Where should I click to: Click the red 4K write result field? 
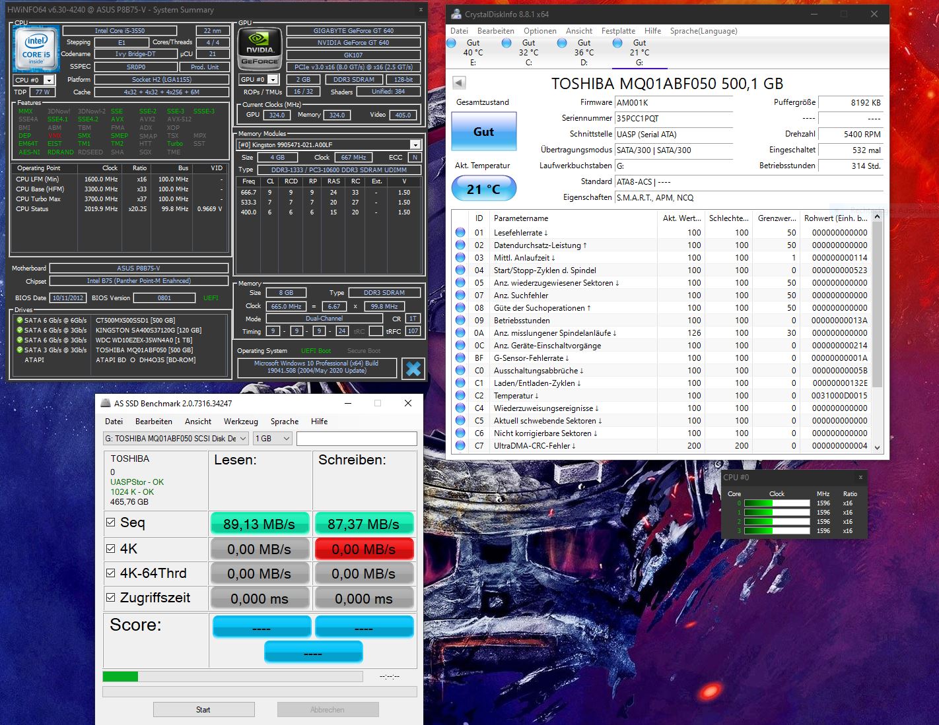(364, 549)
